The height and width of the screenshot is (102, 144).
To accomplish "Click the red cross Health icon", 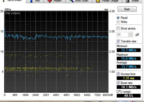I will tap(50, 1).
